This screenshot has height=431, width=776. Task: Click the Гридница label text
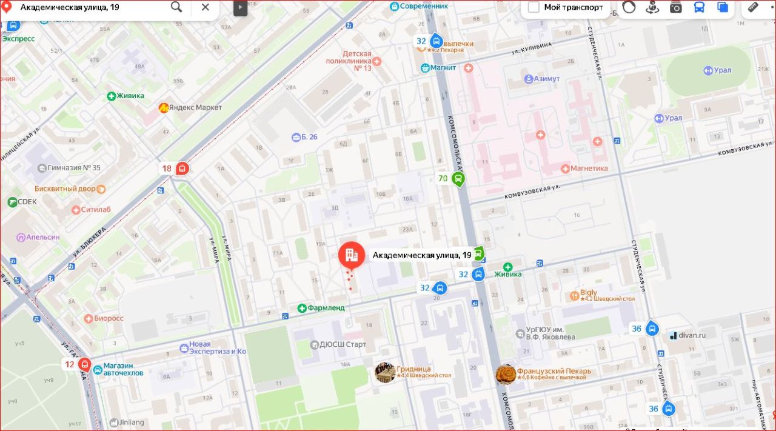click(x=413, y=369)
